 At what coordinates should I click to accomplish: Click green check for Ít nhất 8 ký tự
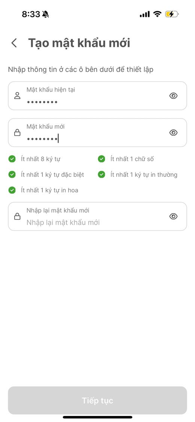(x=12, y=159)
